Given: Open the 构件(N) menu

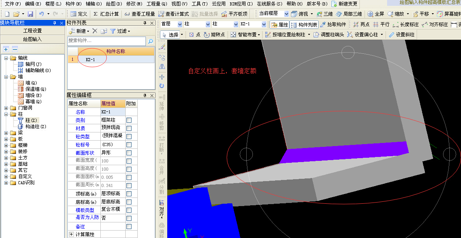Looking at the screenshot, I should point(74,4).
